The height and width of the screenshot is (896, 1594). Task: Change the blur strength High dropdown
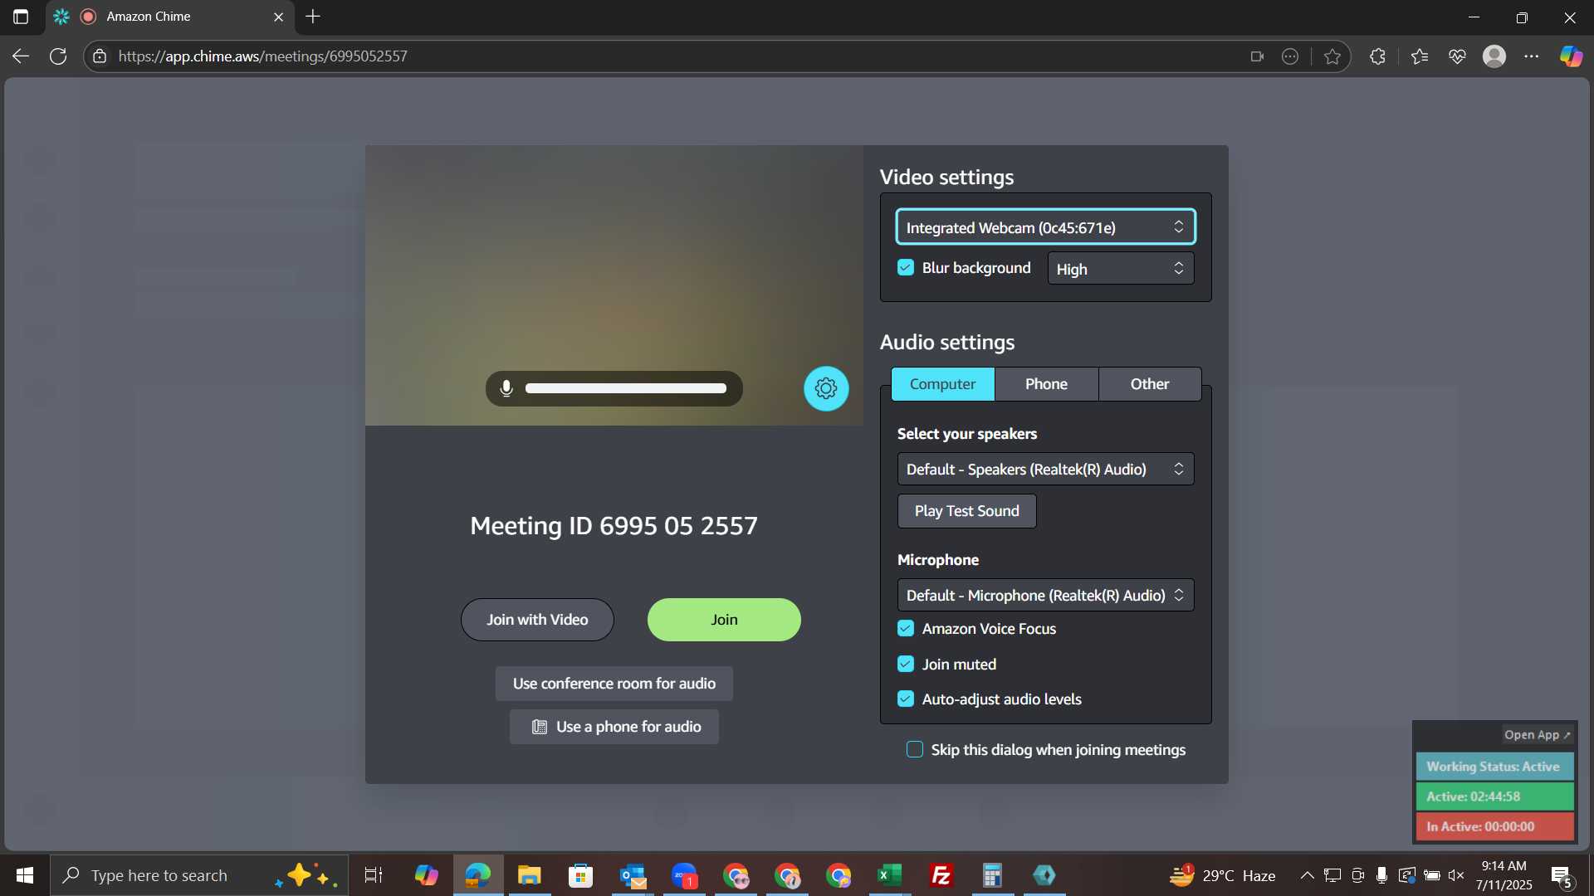(x=1121, y=269)
